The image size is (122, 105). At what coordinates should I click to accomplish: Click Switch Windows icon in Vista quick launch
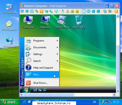click(40, 90)
